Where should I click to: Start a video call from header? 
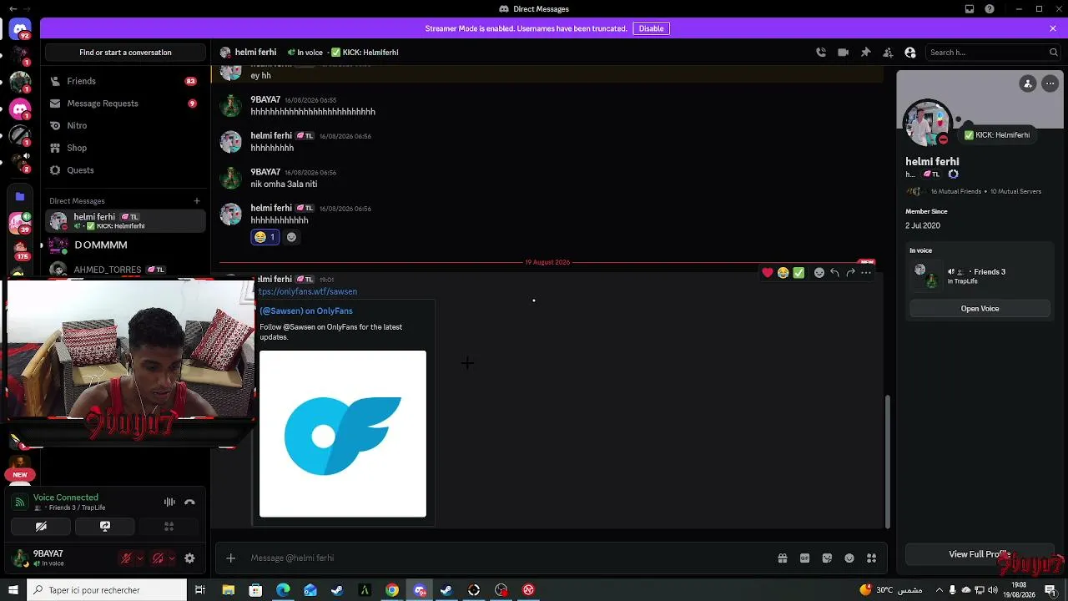click(x=844, y=52)
